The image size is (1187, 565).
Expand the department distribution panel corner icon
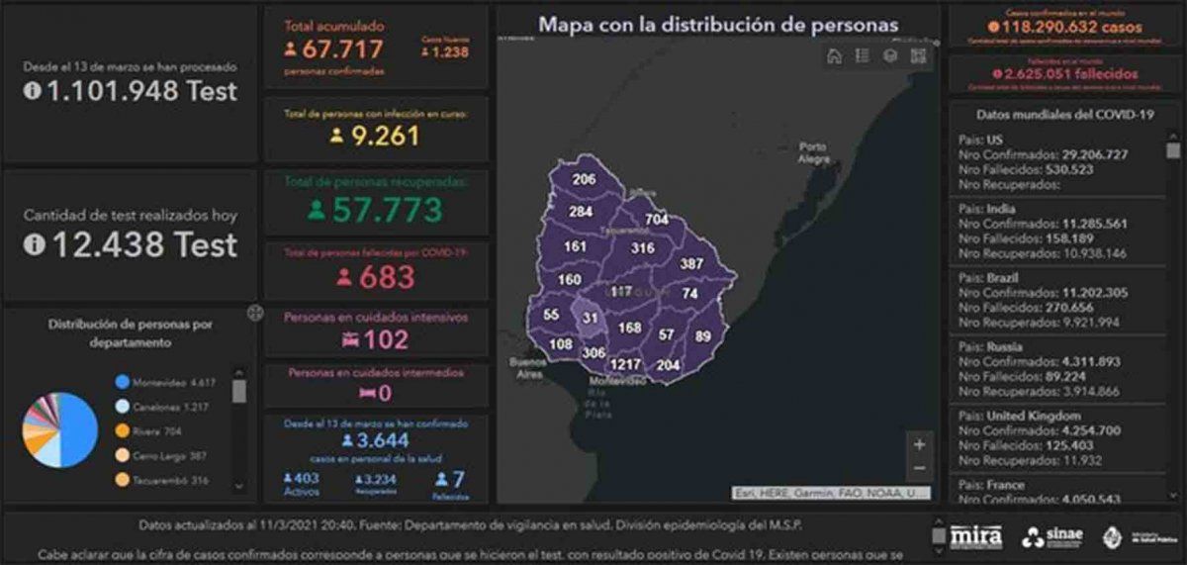tap(255, 314)
